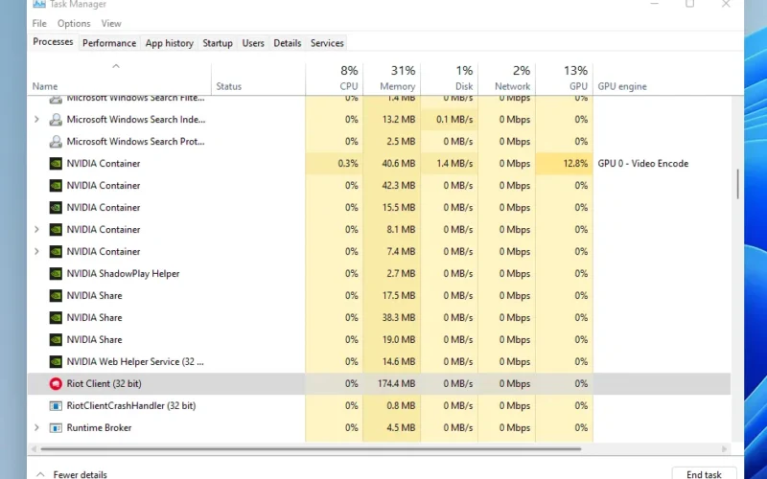
Task: Click the Task Manager title bar icon
Action: [x=38, y=4]
